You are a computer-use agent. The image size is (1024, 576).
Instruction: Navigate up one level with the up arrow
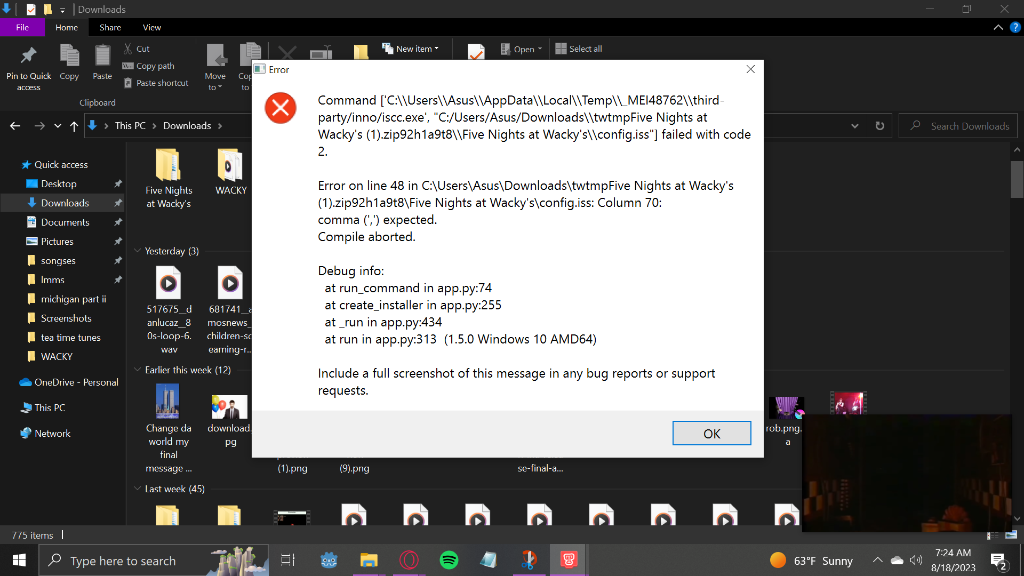(x=74, y=126)
